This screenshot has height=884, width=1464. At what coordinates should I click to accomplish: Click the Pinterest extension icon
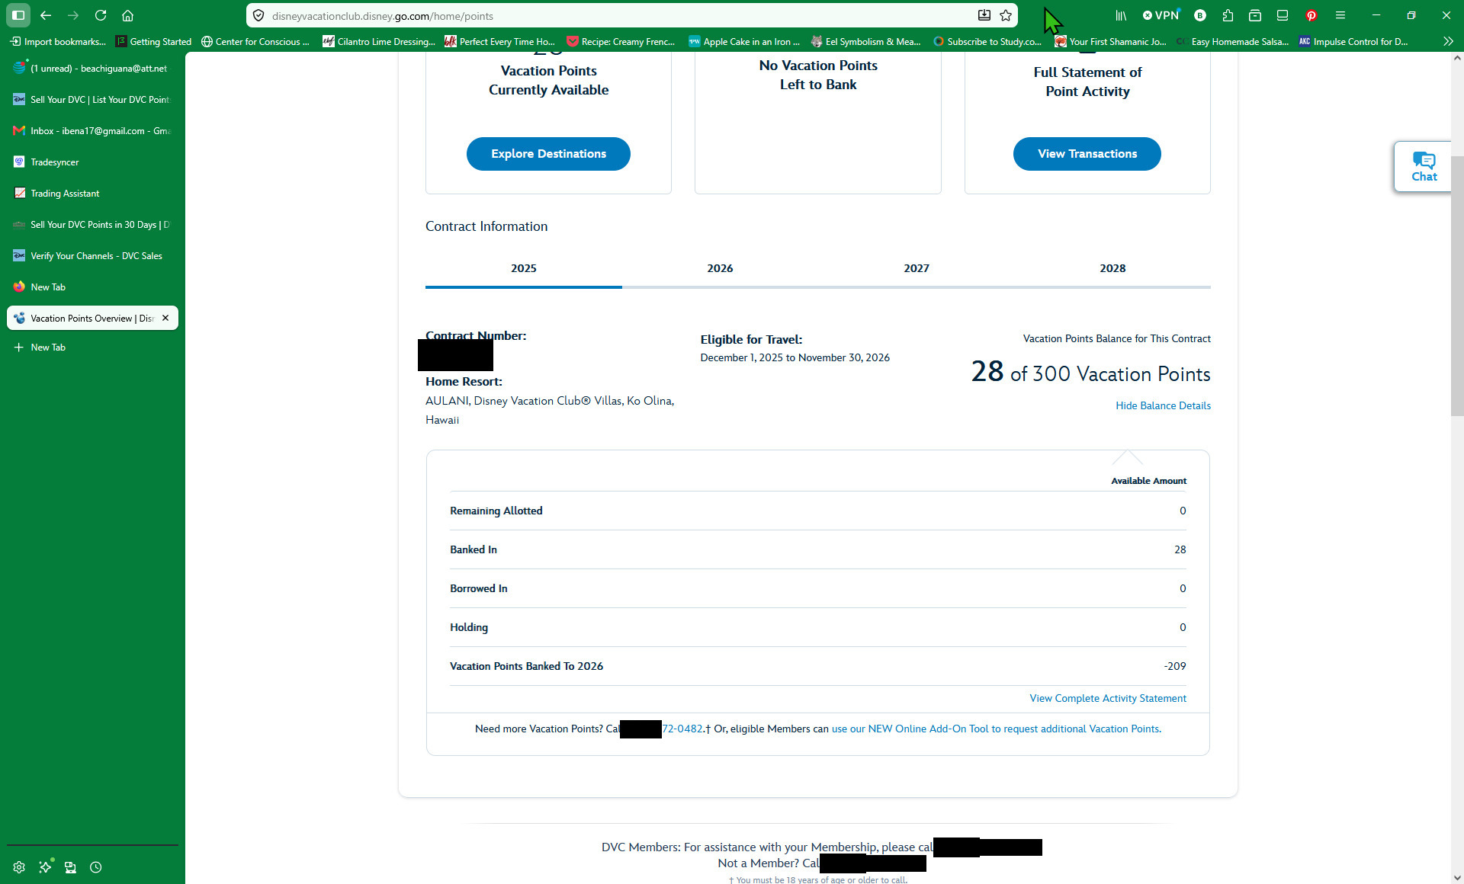1311,15
